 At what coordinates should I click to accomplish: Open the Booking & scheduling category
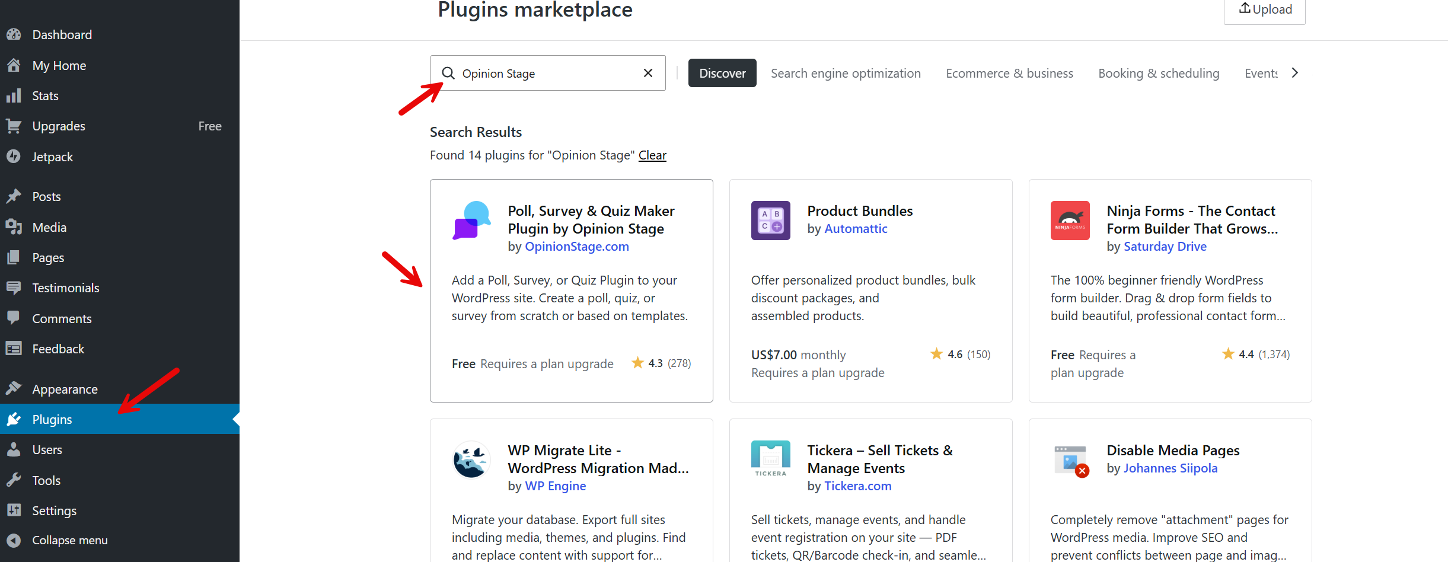[x=1159, y=73]
